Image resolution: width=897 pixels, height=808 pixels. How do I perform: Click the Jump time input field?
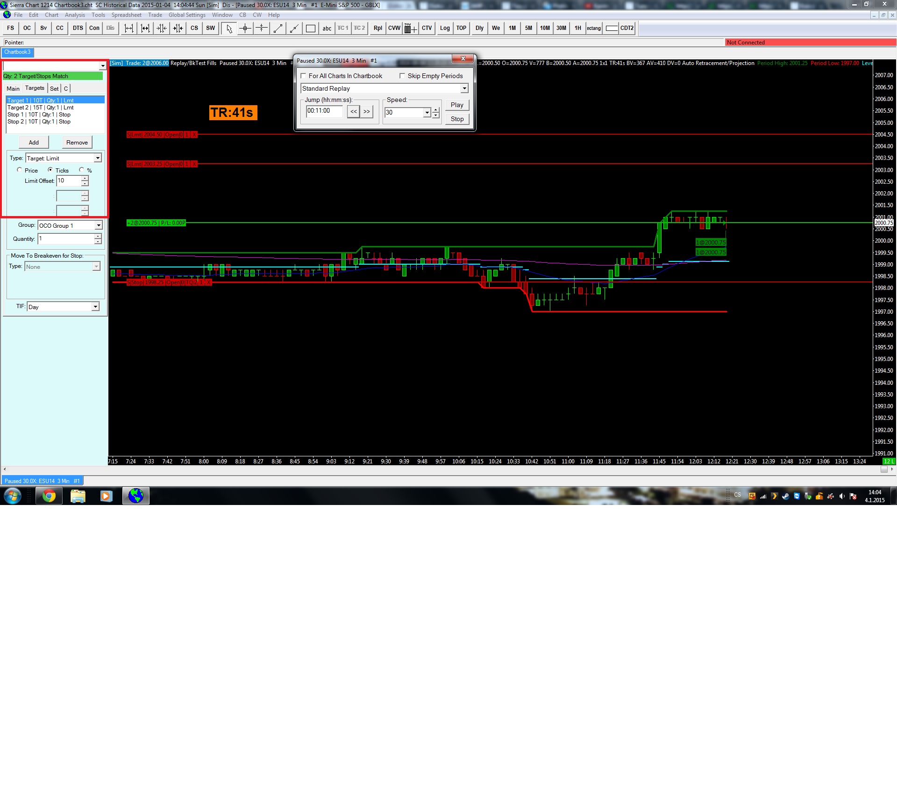[324, 111]
